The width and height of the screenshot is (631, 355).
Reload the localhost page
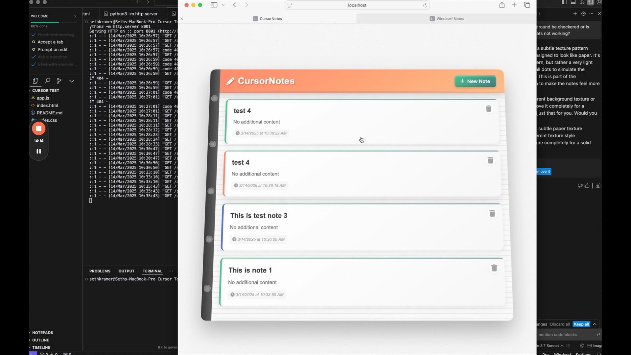pos(425,5)
